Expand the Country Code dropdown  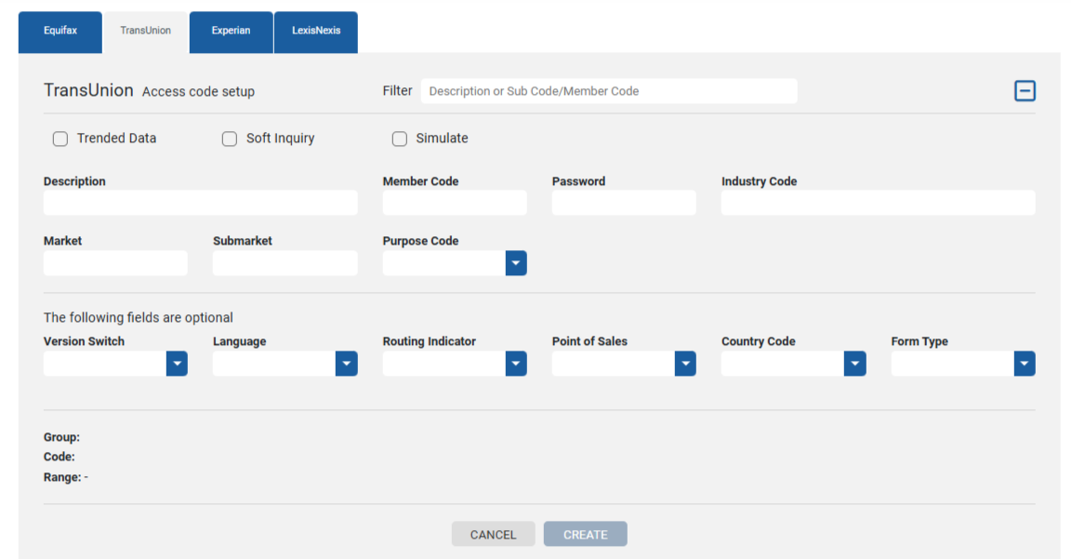coord(854,364)
